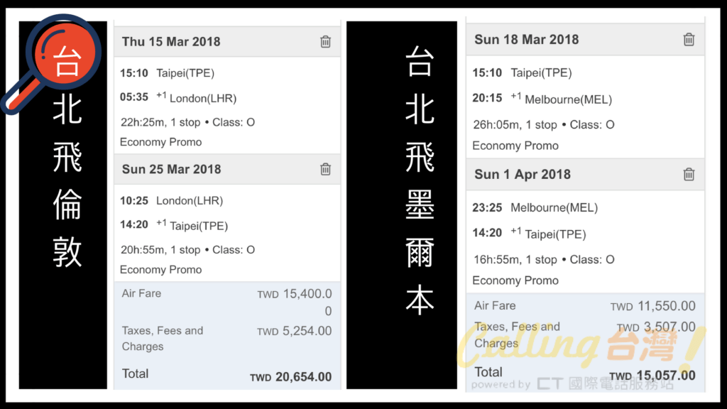This screenshot has height=409, width=727.
Task: Click the TWD 15,400.00 air fare amount
Action: tap(295, 302)
